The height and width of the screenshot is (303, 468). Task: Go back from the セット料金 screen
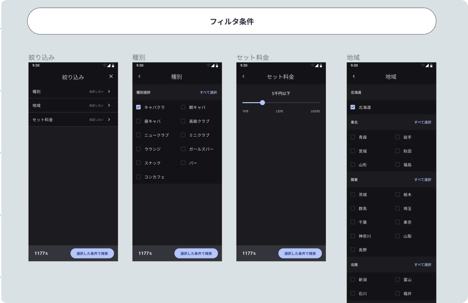click(243, 76)
